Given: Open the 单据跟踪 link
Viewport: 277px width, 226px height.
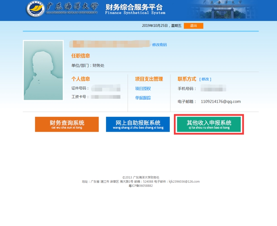Looking at the screenshot, I should click(143, 98).
